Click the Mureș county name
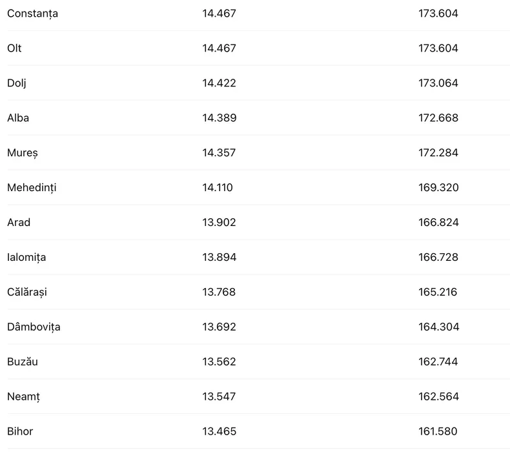The width and height of the screenshot is (510, 452). click(x=23, y=152)
